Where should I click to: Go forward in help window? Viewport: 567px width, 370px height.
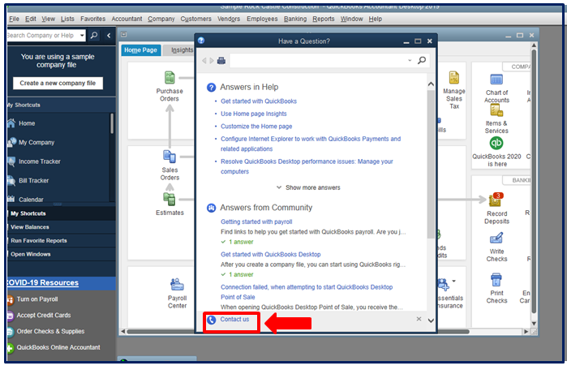click(212, 60)
